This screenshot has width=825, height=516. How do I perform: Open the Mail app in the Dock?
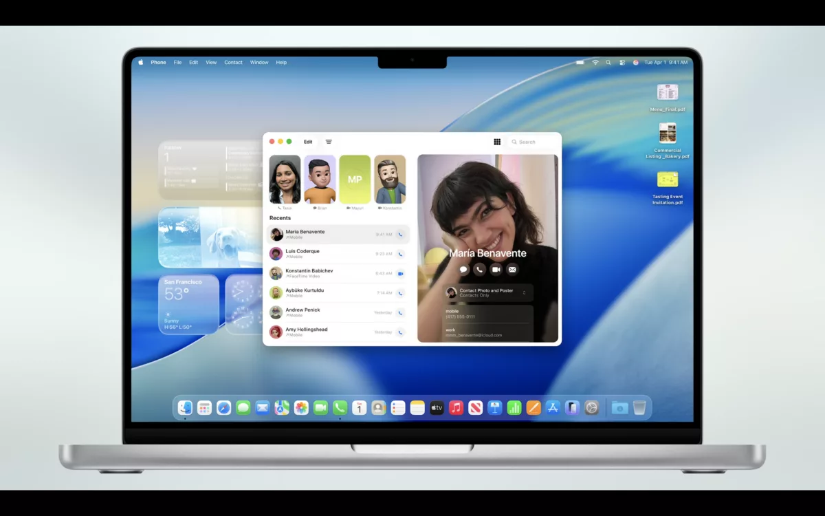[x=263, y=408]
